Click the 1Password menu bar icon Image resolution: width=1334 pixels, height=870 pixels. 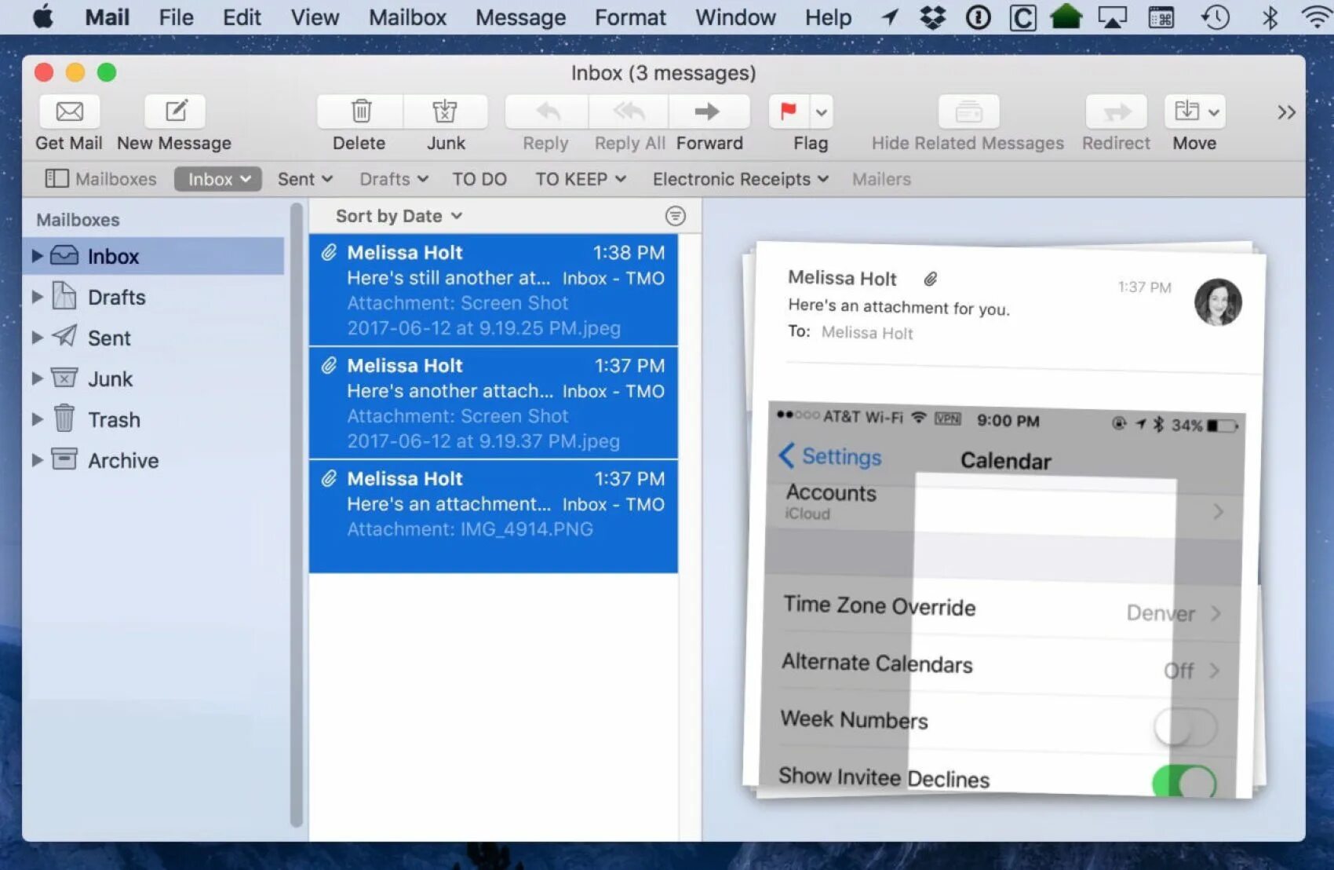[x=978, y=17]
